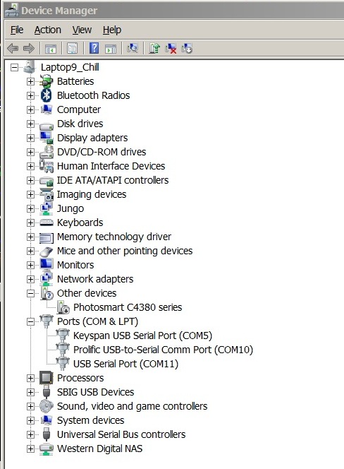Select Photosmart C4380 series device text

[128, 307]
